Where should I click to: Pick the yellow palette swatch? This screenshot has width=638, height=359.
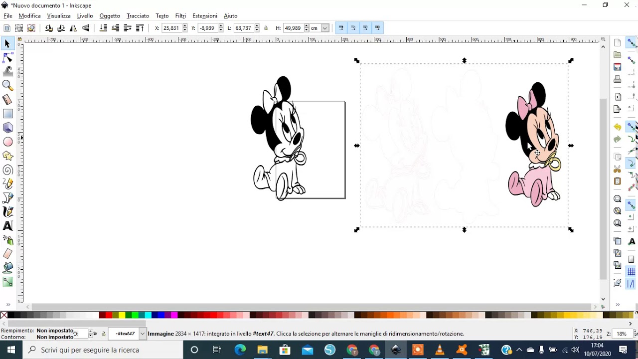click(122, 315)
